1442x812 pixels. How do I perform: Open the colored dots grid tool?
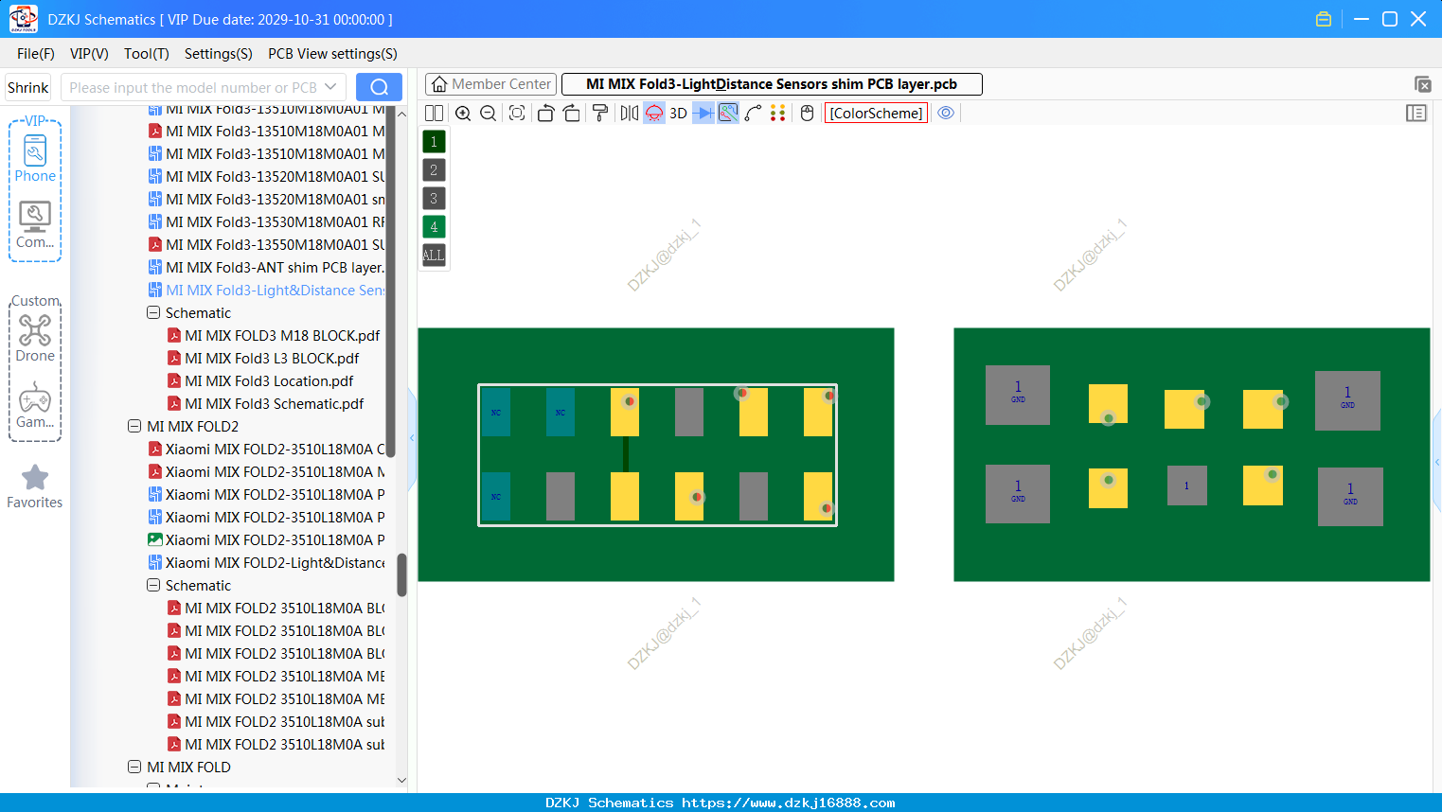click(x=777, y=113)
